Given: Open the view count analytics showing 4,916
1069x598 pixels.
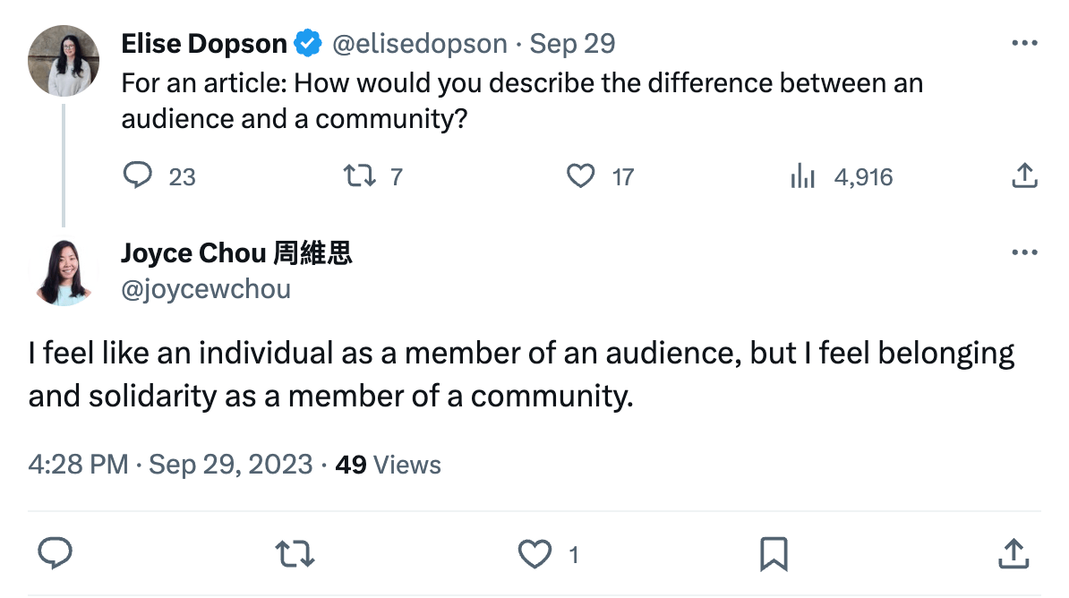Looking at the screenshot, I should pyautogui.click(x=801, y=176).
